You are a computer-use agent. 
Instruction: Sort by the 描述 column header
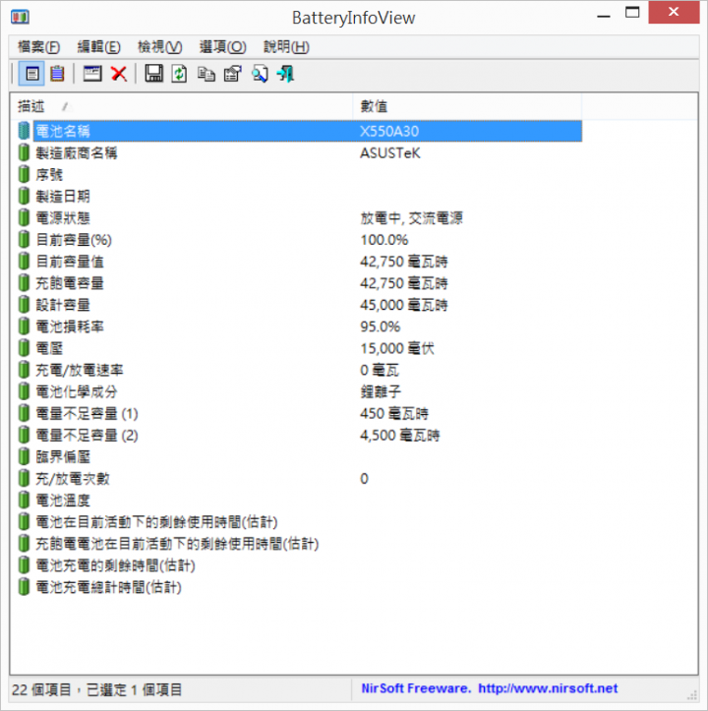[x=181, y=106]
